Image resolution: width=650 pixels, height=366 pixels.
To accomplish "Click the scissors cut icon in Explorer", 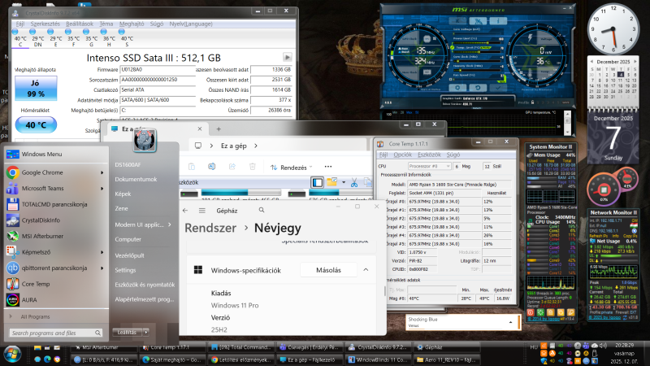I will (354, 182).
